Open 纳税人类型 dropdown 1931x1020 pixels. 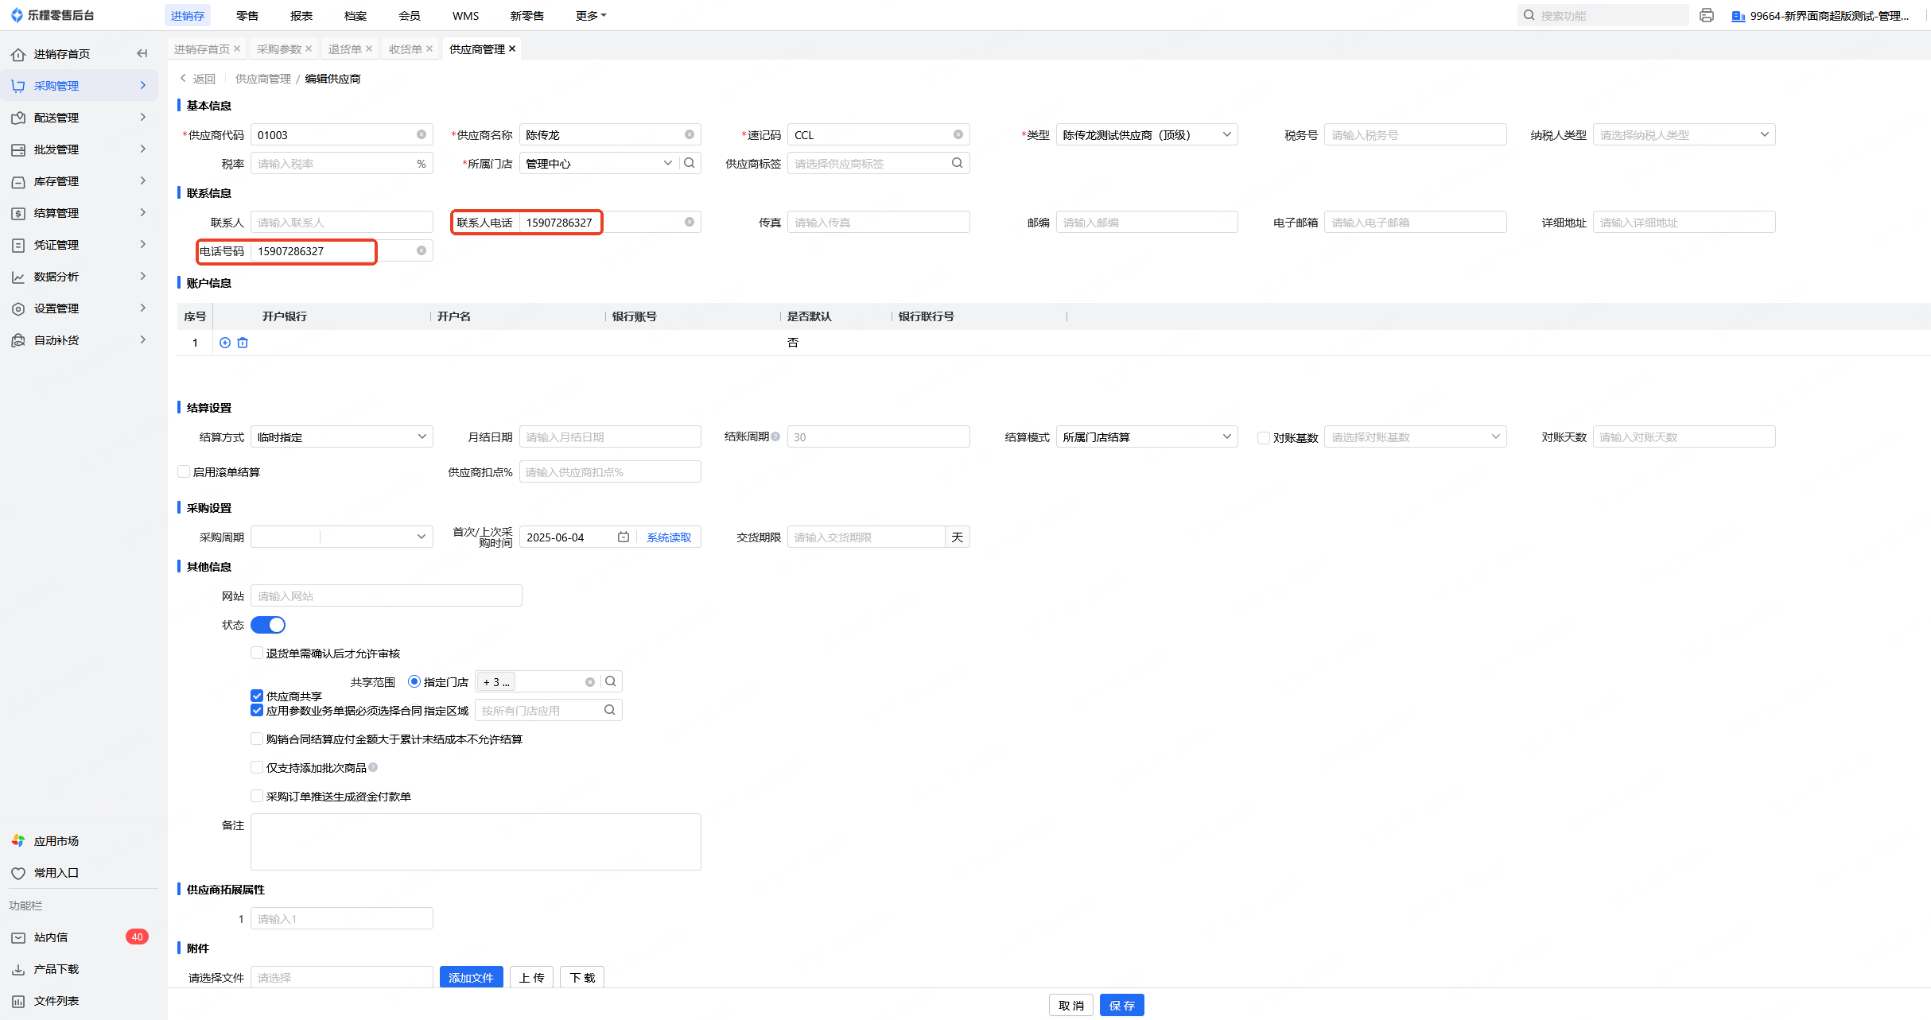1683,134
